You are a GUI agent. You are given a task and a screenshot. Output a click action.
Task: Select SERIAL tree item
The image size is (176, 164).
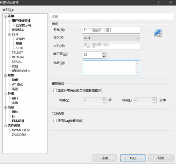[17, 62]
